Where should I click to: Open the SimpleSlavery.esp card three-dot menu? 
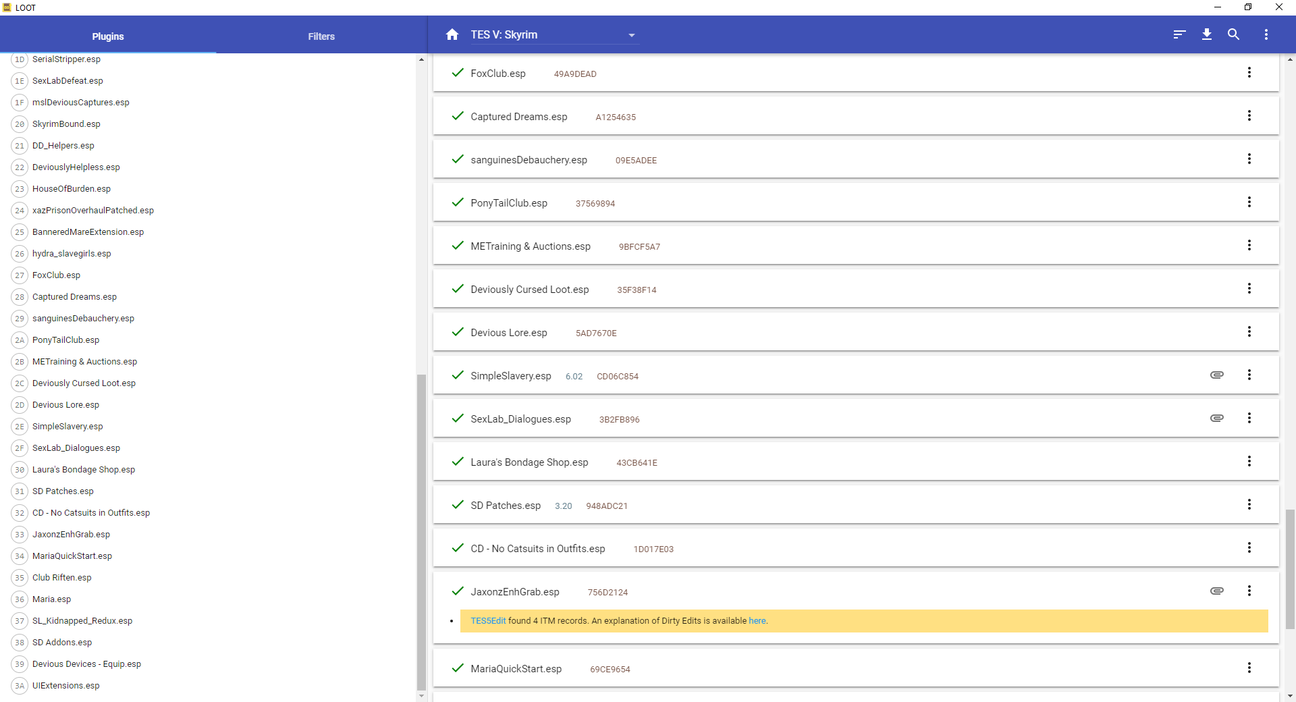[1249, 375]
